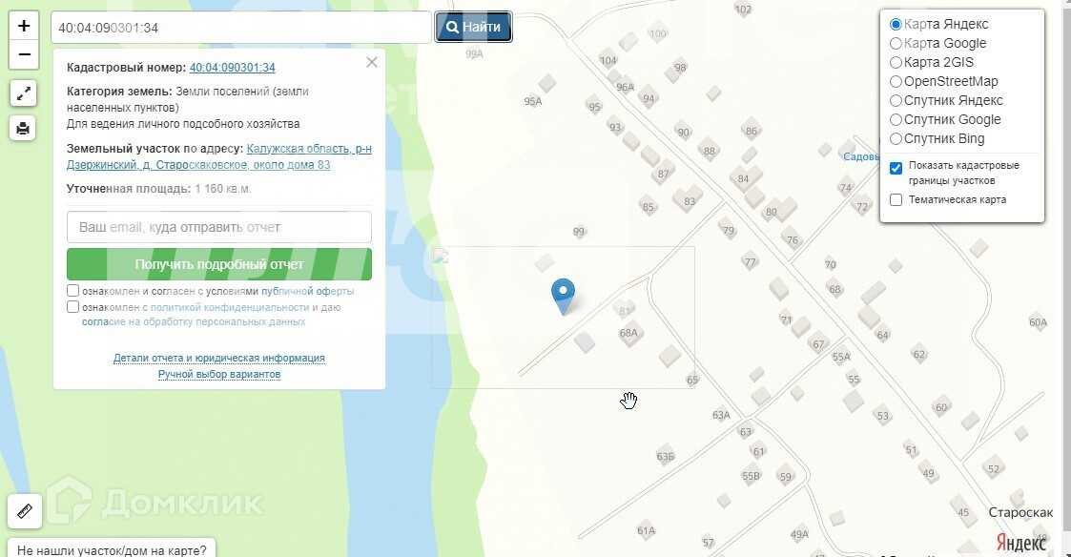
Task: Click house number 104 on map
Action: click(608, 60)
